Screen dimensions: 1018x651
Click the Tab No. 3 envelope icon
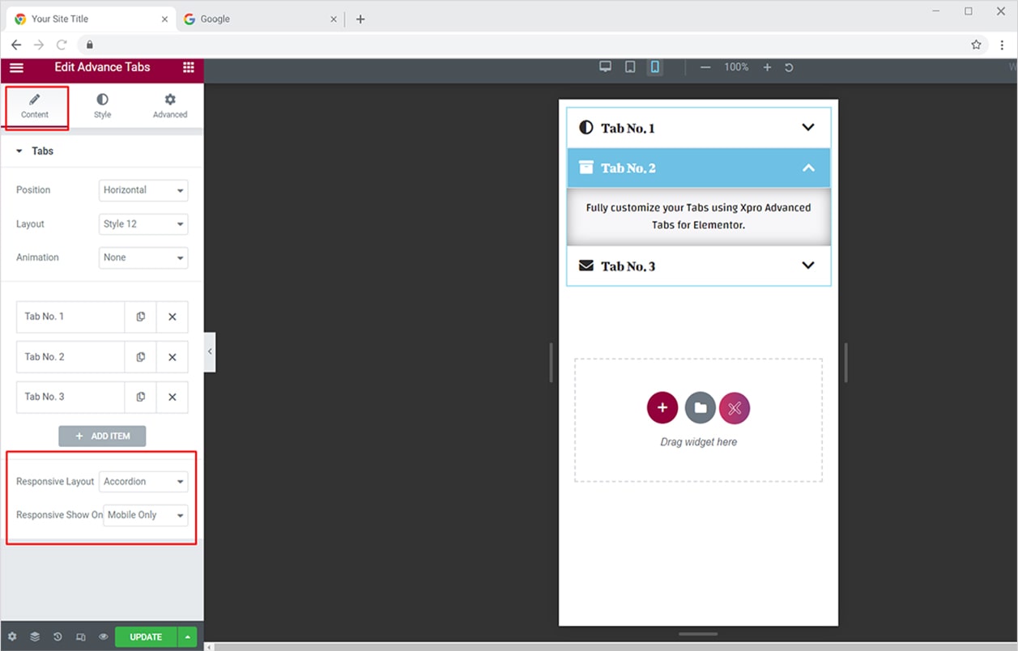point(586,266)
